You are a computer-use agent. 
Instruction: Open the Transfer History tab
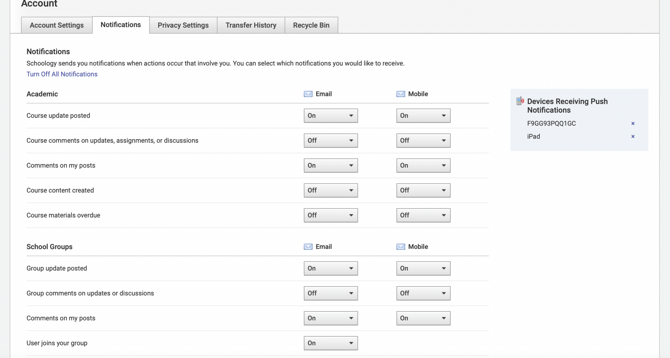(x=251, y=25)
